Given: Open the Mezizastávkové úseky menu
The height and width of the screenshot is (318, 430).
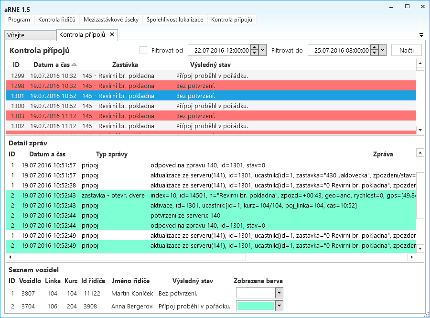Looking at the screenshot, I should coord(111,20).
